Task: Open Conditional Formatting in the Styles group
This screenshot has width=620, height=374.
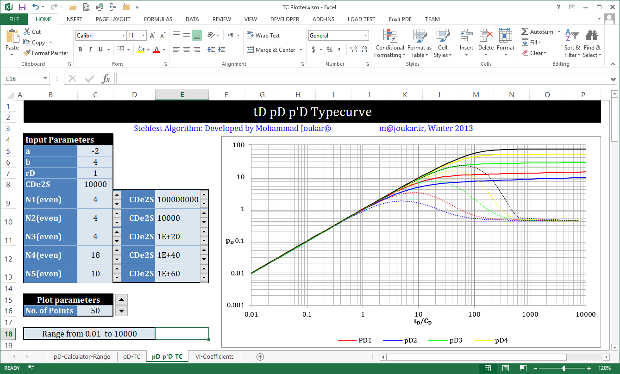Action: click(x=389, y=44)
